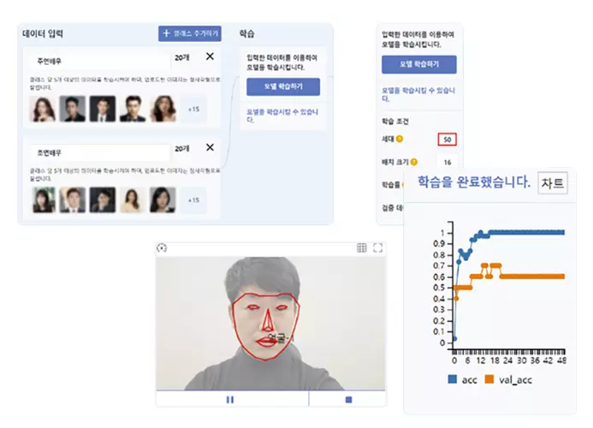Click the speed gauge icon above preview
The image size is (593, 428).
(162, 248)
